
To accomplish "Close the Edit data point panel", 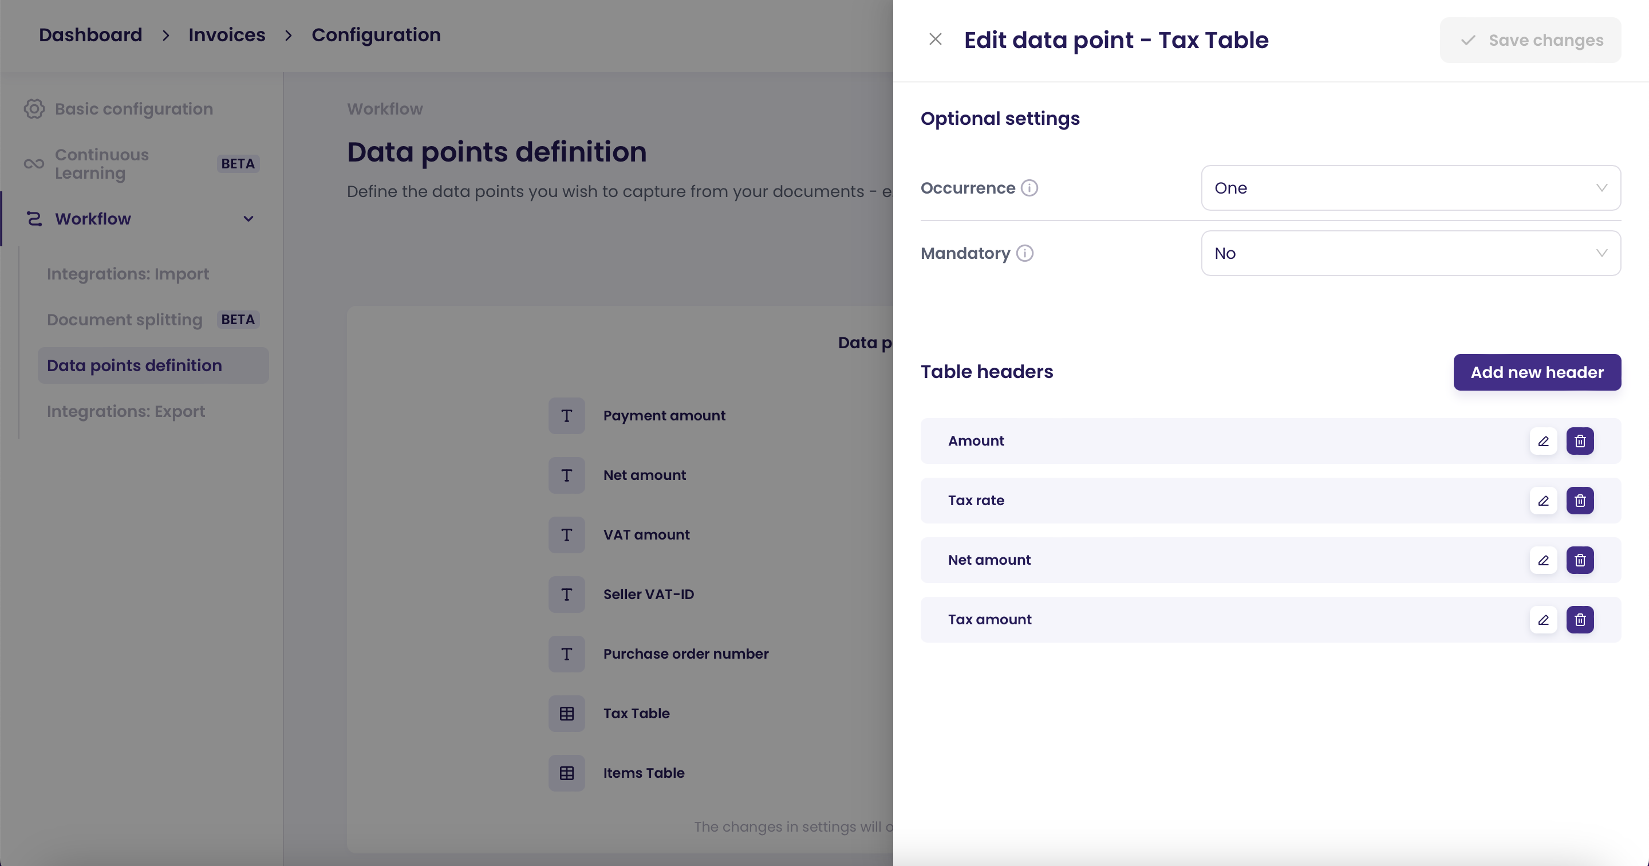I will tap(934, 40).
